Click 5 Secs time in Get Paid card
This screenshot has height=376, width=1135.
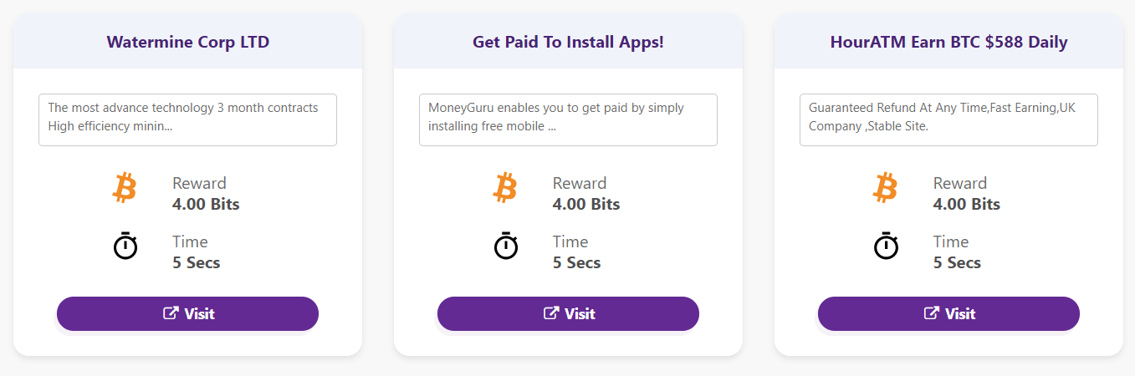click(576, 262)
